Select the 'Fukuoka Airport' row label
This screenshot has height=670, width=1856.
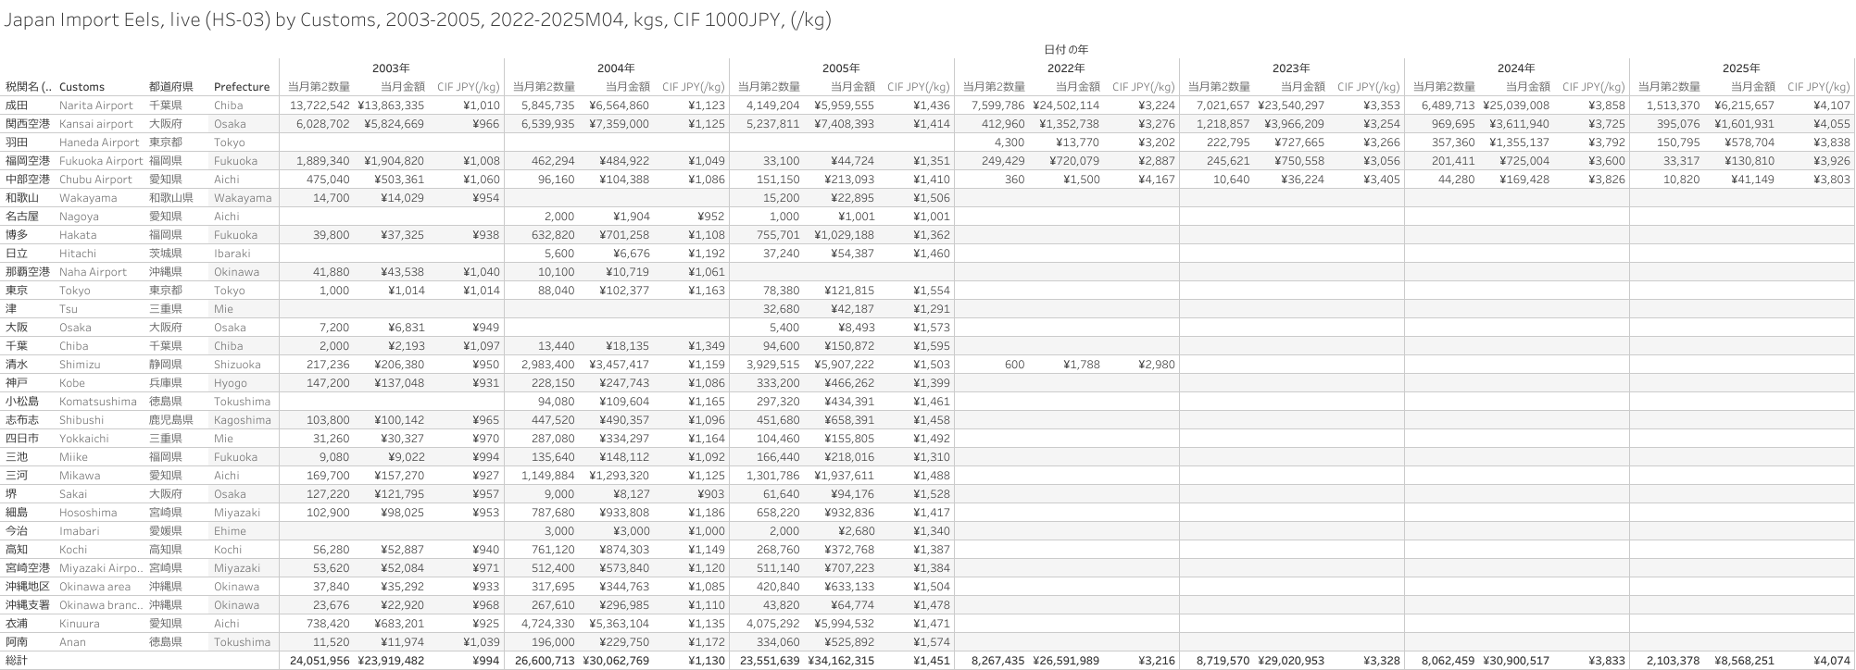pyautogui.click(x=101, y=161)
